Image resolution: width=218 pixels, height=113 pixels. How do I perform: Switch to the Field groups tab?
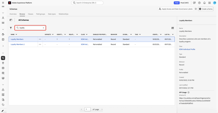click(41, 14)
